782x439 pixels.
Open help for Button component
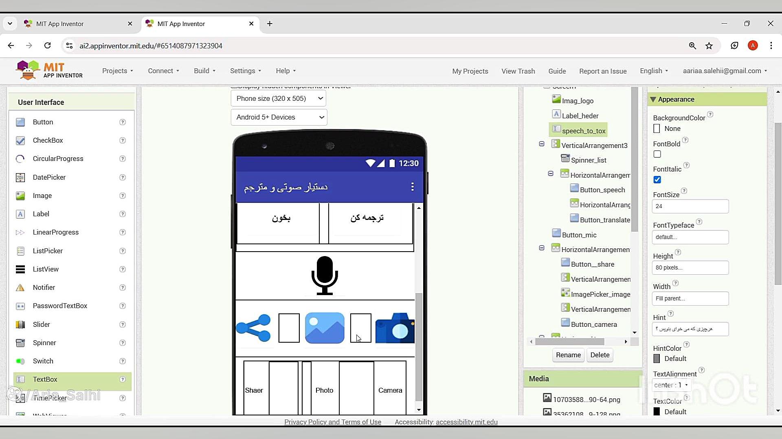(x=122, y=122)
